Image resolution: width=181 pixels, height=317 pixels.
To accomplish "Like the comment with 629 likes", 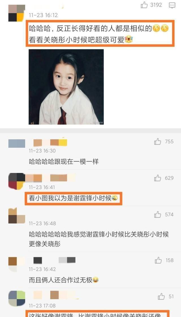I will 158,178.
